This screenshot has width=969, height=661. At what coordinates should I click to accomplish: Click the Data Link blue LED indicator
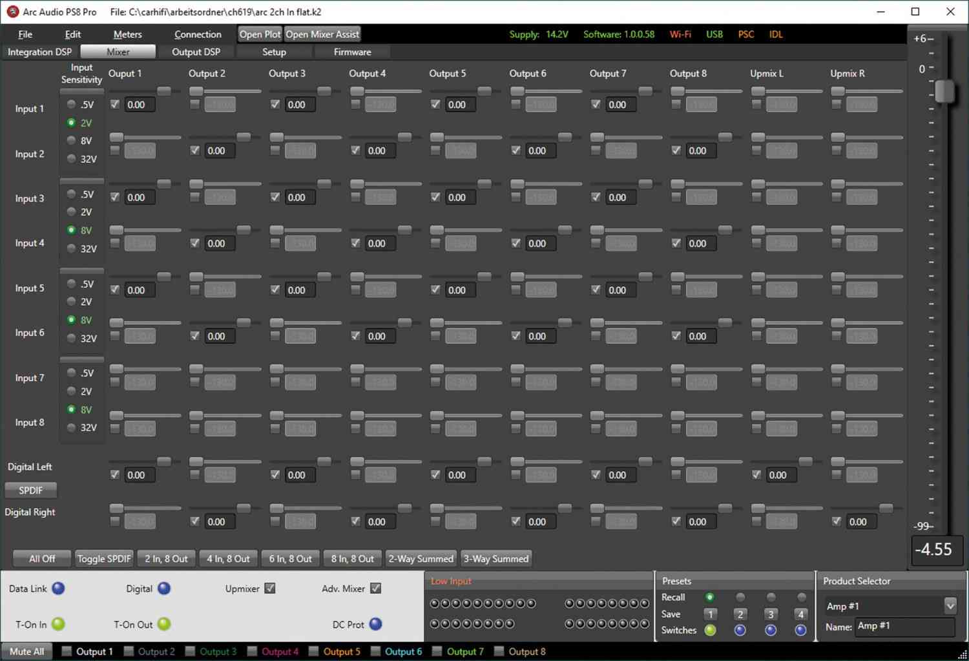tap(58, 589)
